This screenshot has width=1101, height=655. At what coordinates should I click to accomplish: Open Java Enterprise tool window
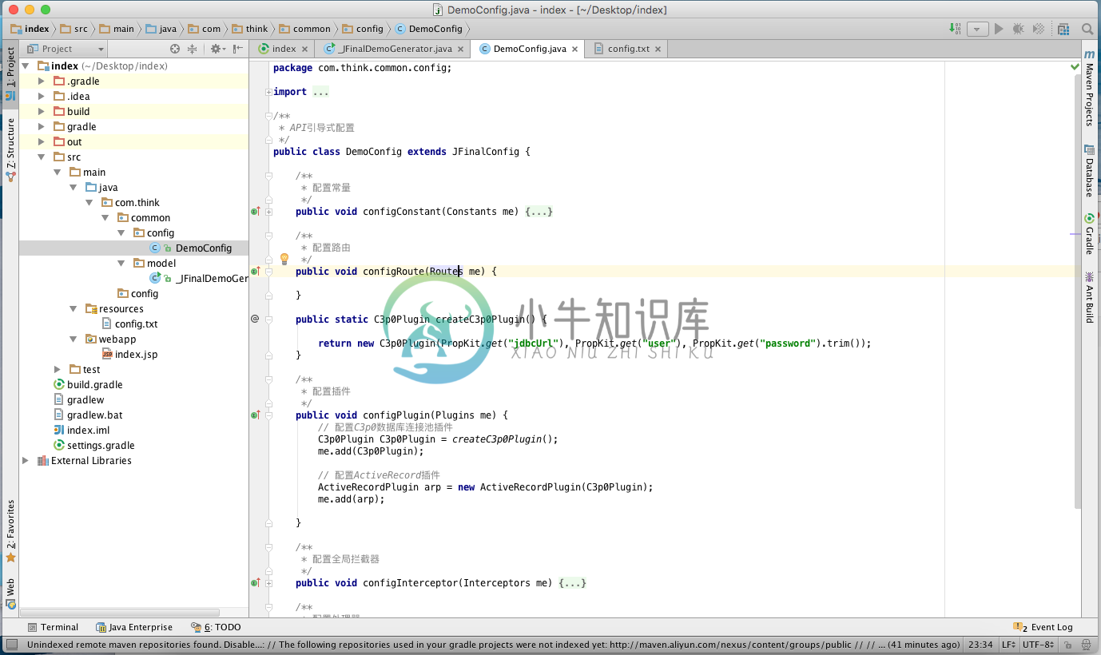coord(134,627)
